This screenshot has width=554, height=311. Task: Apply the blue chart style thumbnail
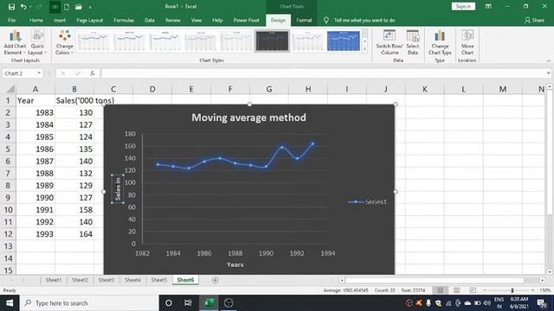click(343, 41)
